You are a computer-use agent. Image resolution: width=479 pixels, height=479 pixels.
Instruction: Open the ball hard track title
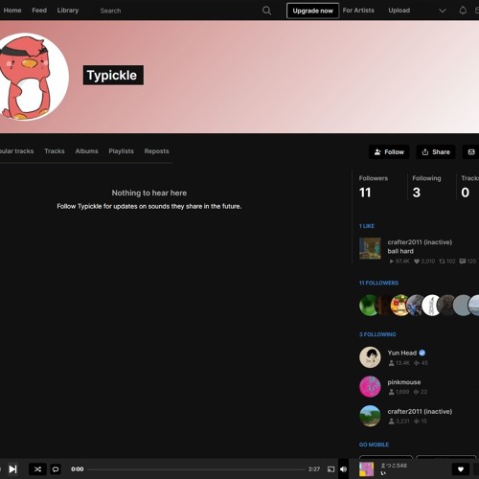point(400,251)
